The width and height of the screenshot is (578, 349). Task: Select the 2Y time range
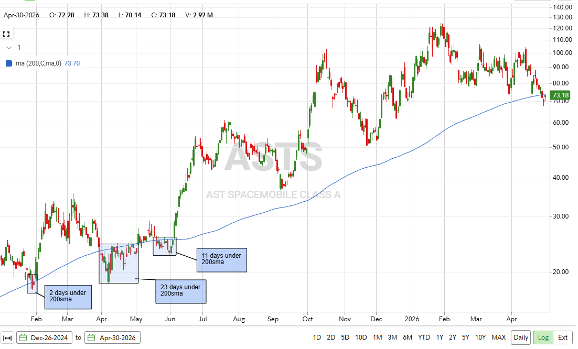[x=452, y=337]
